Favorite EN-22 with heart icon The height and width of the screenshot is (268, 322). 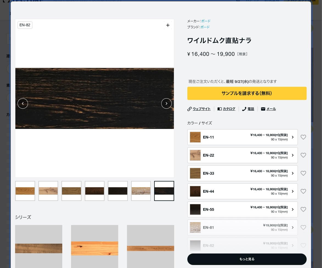pos(303,155)
